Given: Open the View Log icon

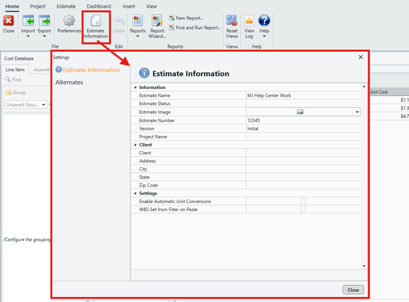Looking at the screenshot, I should pyautogui.click(x=249, y=22).
